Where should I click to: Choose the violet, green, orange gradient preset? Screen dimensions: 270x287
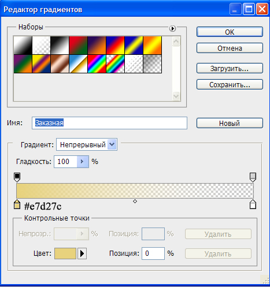click(x=23, y=64)
